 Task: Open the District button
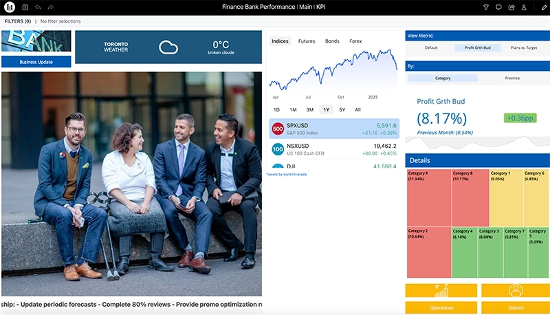coord(516,307)
